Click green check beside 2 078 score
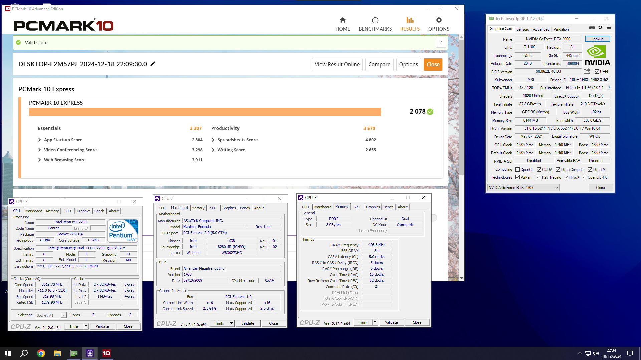 click(430, 112)
